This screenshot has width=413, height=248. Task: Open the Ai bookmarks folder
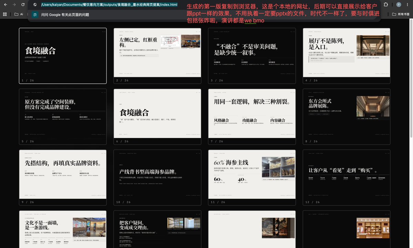click(x=19, y=14)
